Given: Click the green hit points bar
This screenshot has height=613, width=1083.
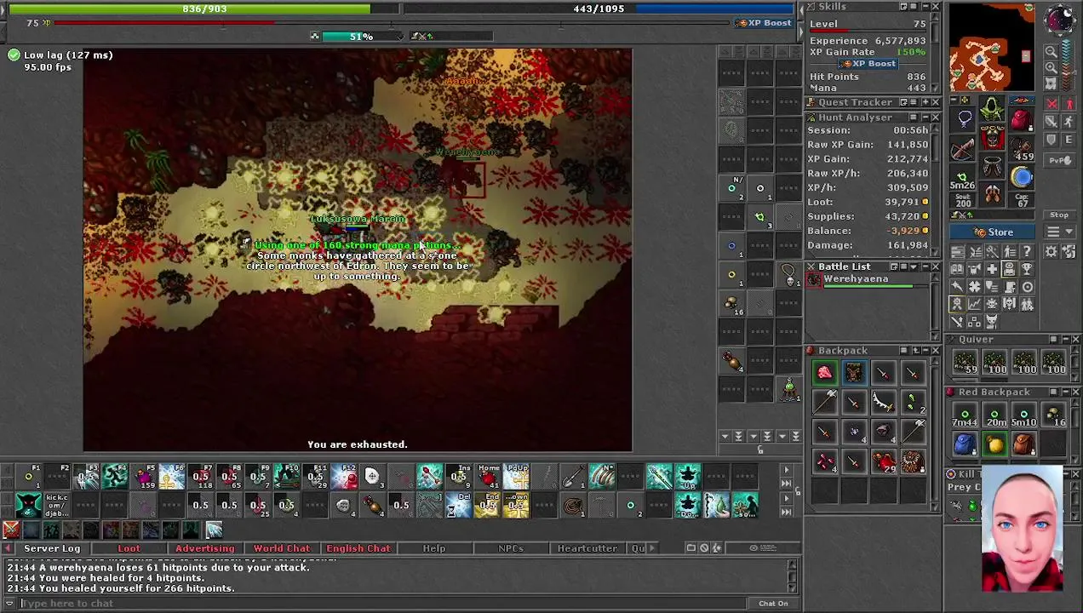Looking at the screenshot, I should click(203, 9).
